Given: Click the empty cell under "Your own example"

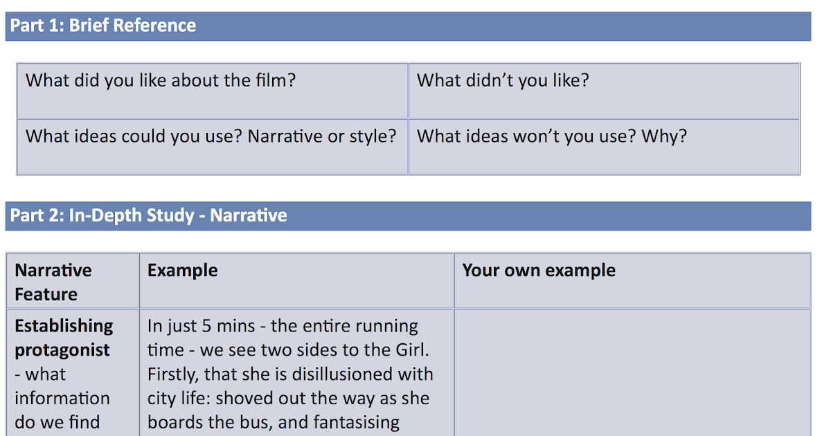Looking at the screenshot, I should click(x=631, y=372).
